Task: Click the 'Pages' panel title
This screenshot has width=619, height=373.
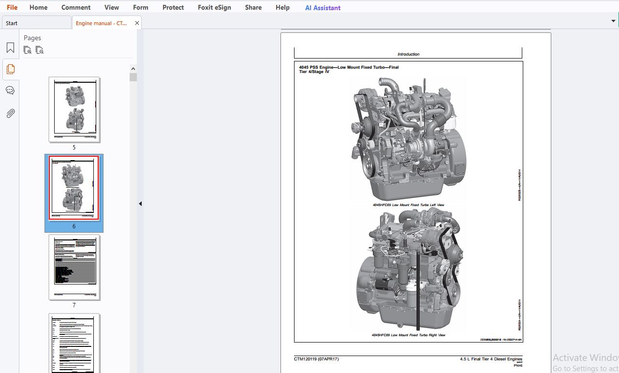Action: (32, 38)
